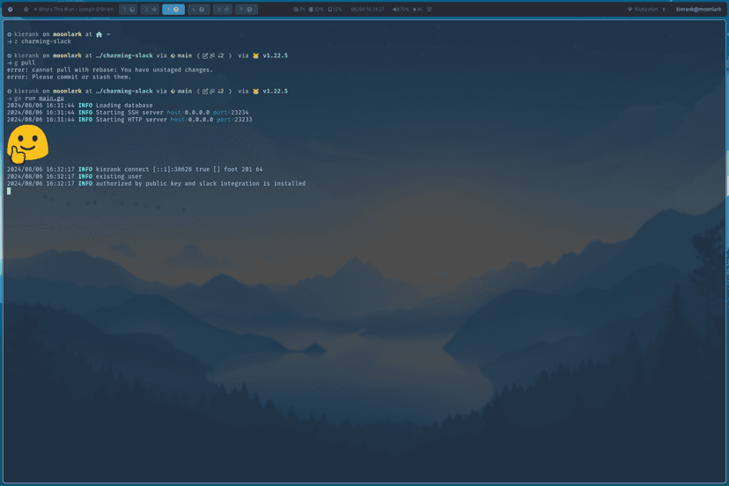Click the thinking face emoji in terminal
The height and width of the screenshot is (486, 729).
(26, 144)
